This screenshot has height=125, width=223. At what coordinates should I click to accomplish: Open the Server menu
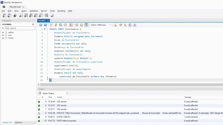(x=44, y=11)
